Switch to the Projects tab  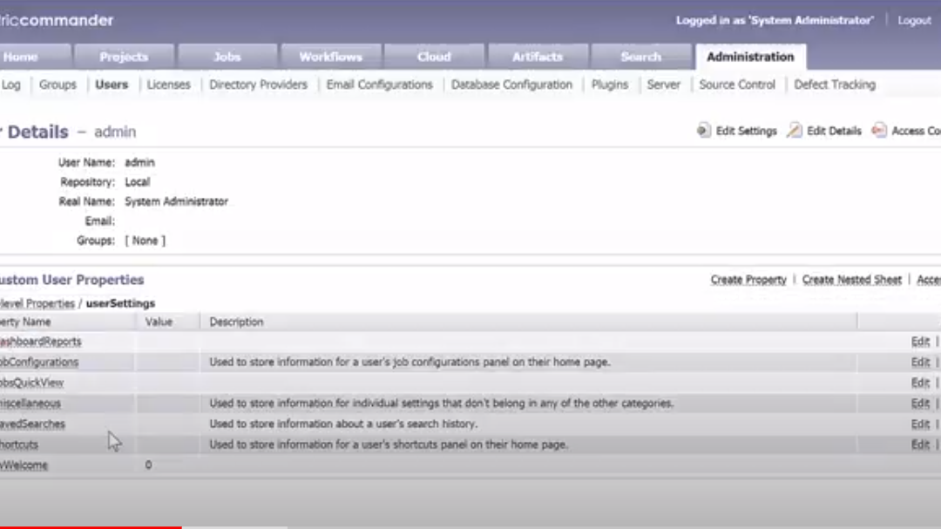tap(124, 57)
